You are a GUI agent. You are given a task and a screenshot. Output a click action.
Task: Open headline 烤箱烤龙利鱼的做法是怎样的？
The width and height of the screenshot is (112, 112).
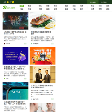click(41, 33)
